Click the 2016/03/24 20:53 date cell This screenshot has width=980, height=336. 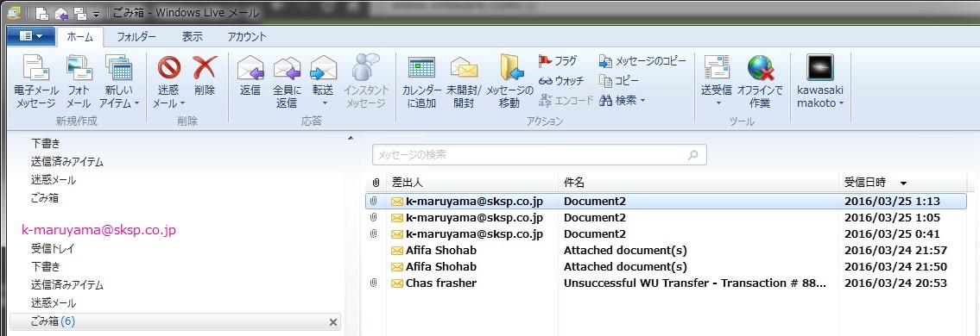tap(895, 283)
